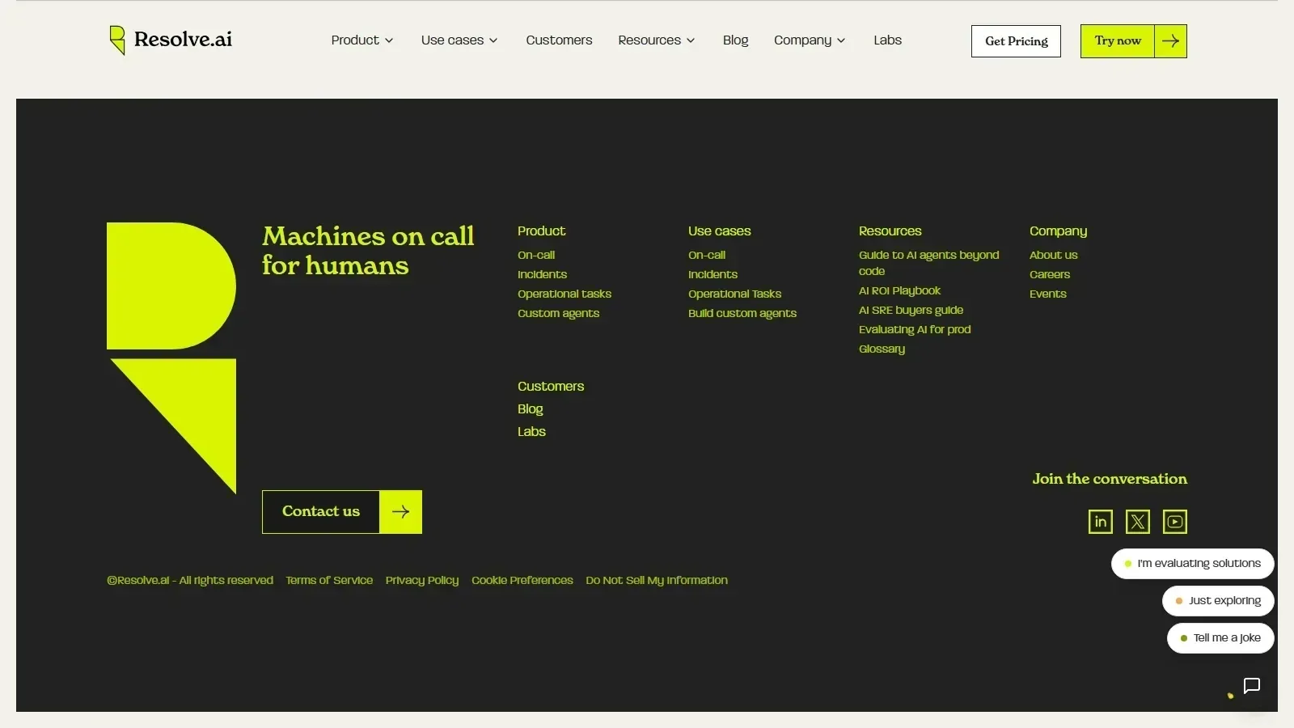
Task: Open Privacy Policy link
Action: (x=422, y=581)
